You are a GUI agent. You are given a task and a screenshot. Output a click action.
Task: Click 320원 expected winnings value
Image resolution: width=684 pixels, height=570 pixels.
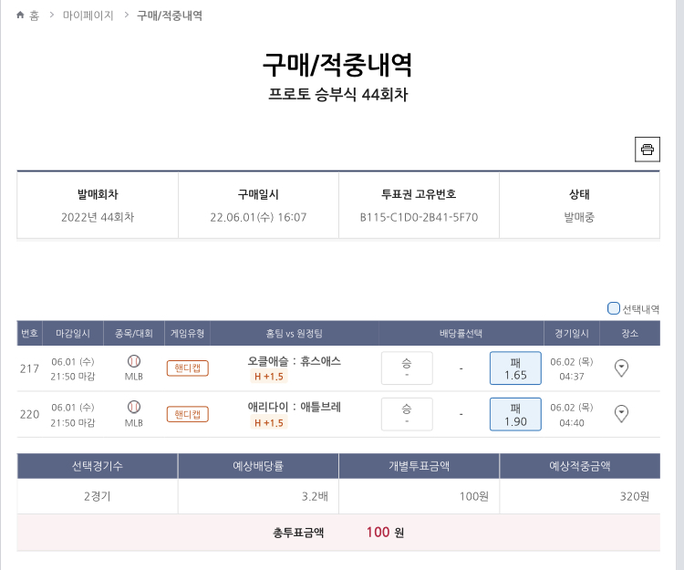634,496
